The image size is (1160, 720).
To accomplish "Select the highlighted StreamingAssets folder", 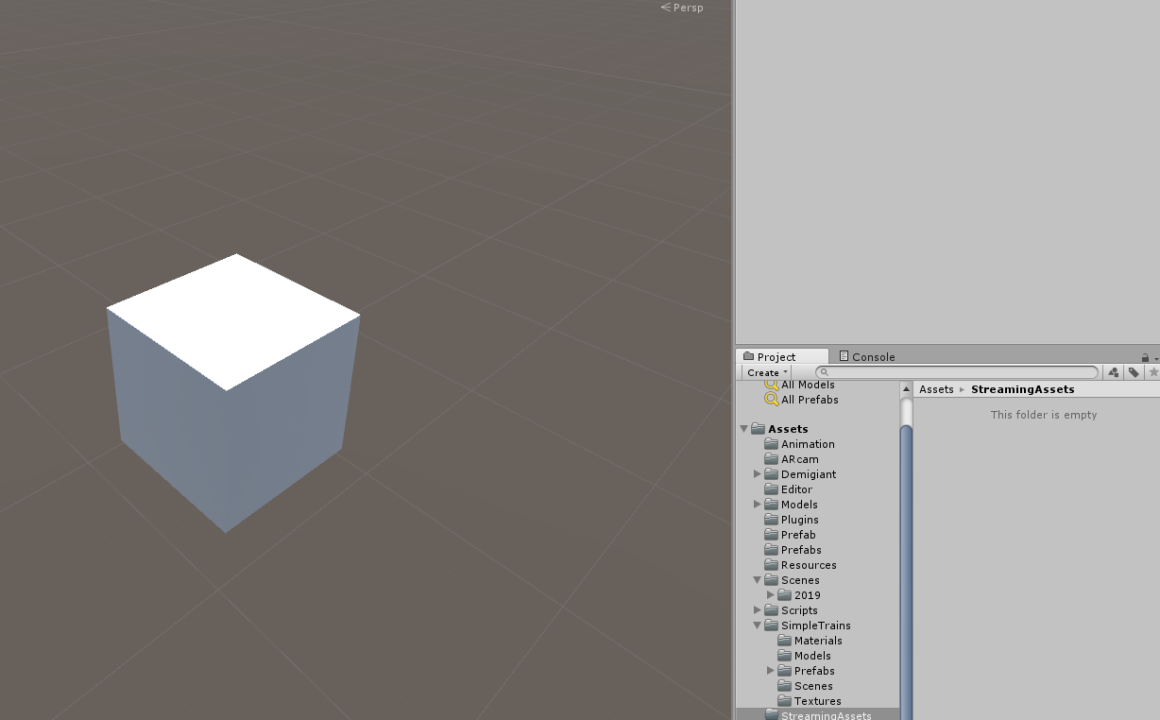I will click(x=818, y=714).
